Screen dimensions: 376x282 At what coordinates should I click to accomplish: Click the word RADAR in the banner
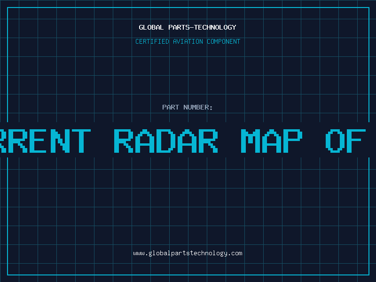click(x=167, y=140)
